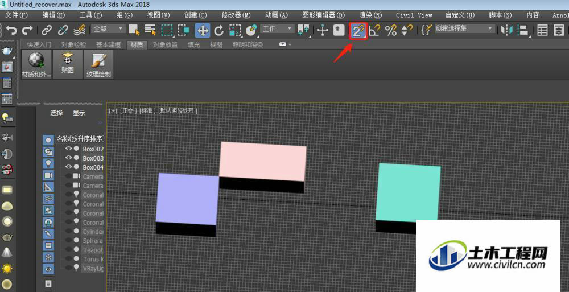Open the 编辑(E) menu
Viewport: 569px width, 292px height.
coord(53,15)
